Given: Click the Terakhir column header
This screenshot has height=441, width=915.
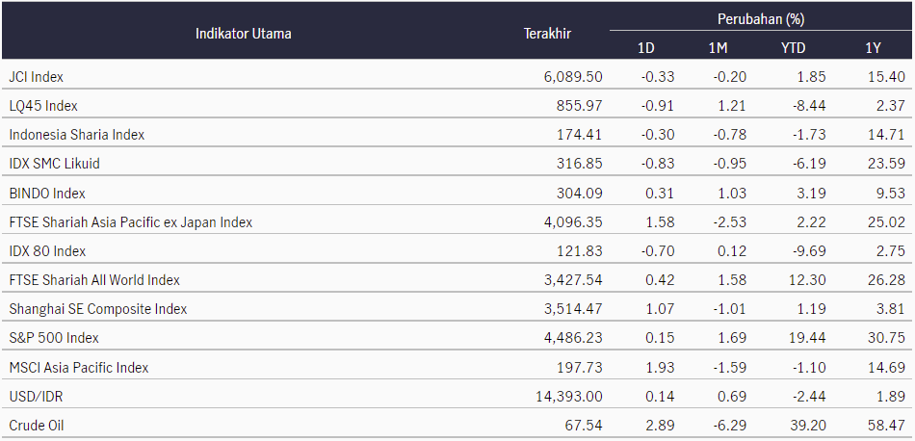Looking at the screenshot, I should coord(547,34).
